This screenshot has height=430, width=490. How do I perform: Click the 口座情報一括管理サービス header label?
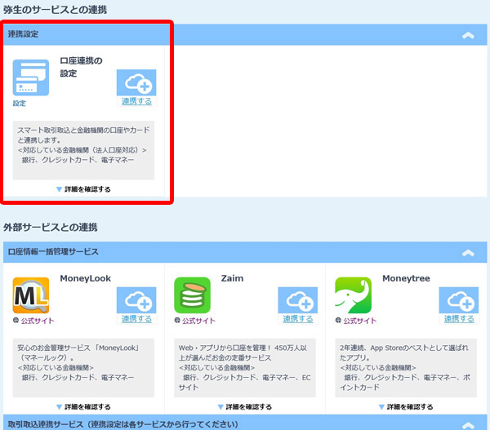pyautogui.click(x=53, y=251)
